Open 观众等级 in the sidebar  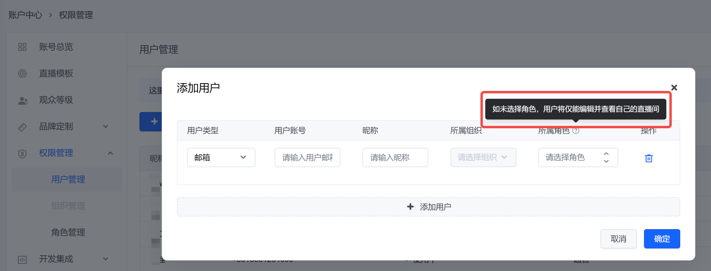click(56, 100)
